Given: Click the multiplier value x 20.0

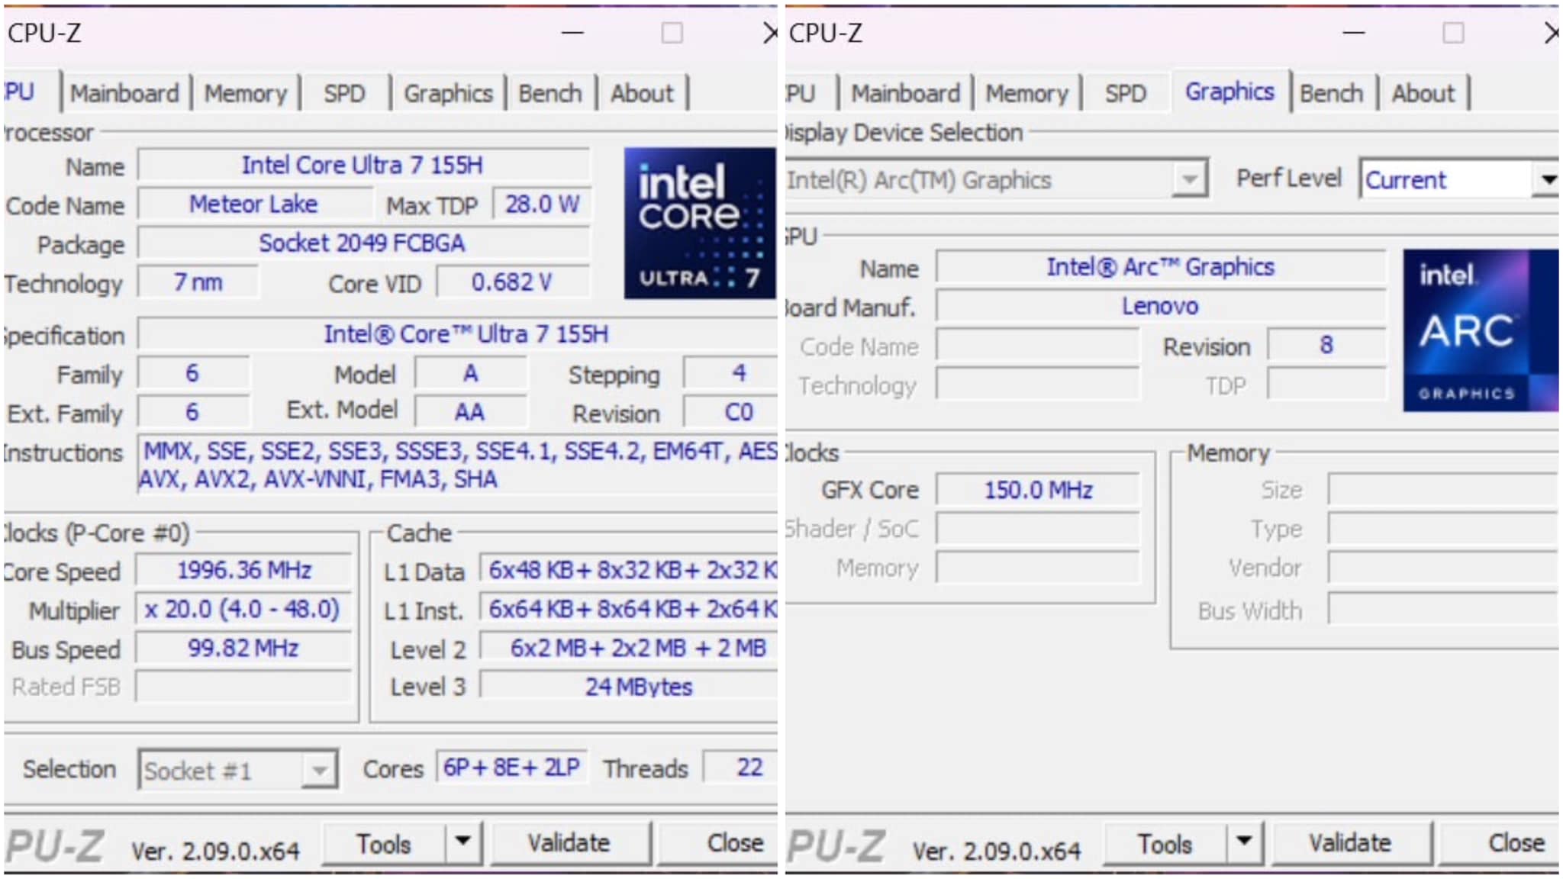Looking at the screenshot, I should click(x=244, y=610).
